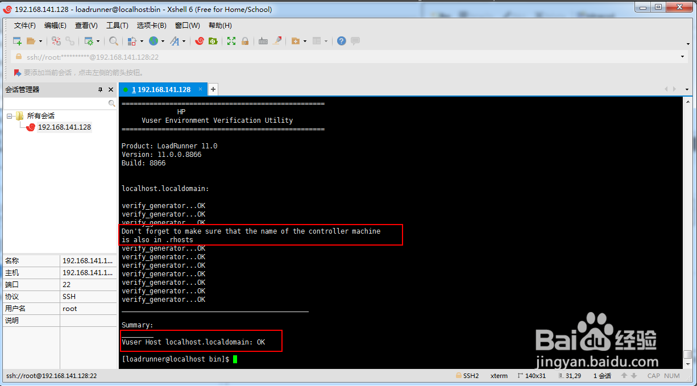Image resolution: width=697 pixels, height=386 pixels.
Task: Click the speech bubble feedback icon
Action: [355, 41]
